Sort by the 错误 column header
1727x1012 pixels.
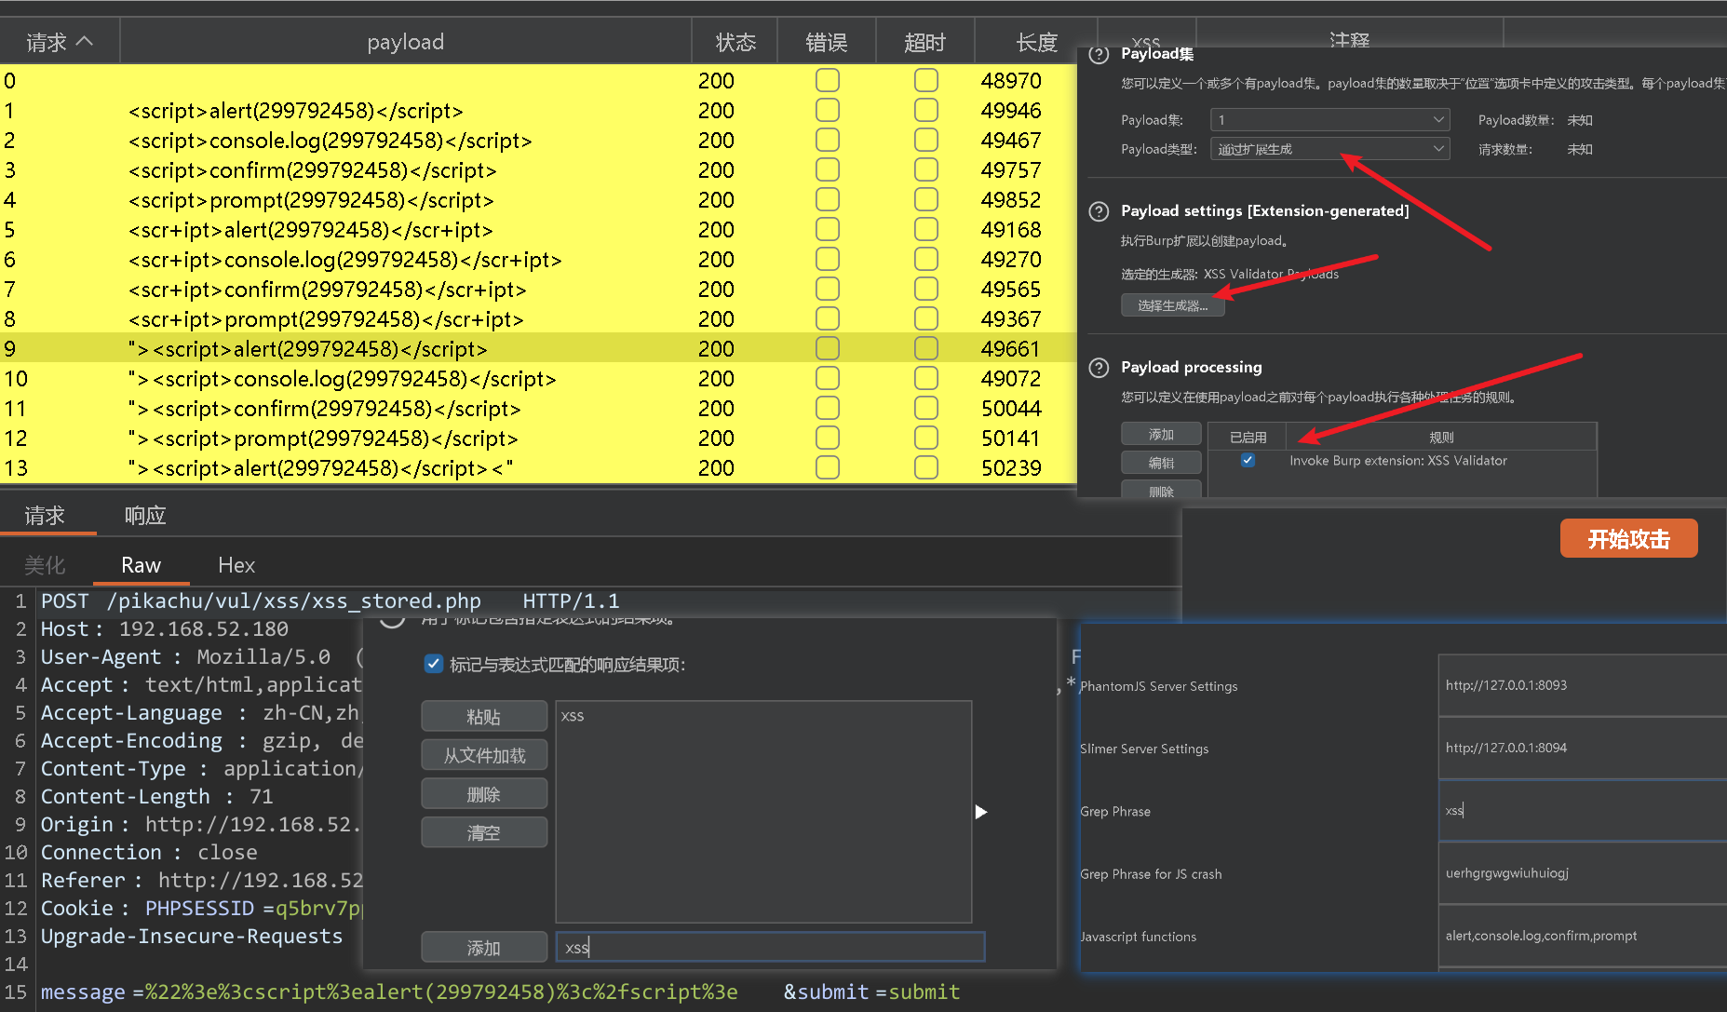(827, 42)
